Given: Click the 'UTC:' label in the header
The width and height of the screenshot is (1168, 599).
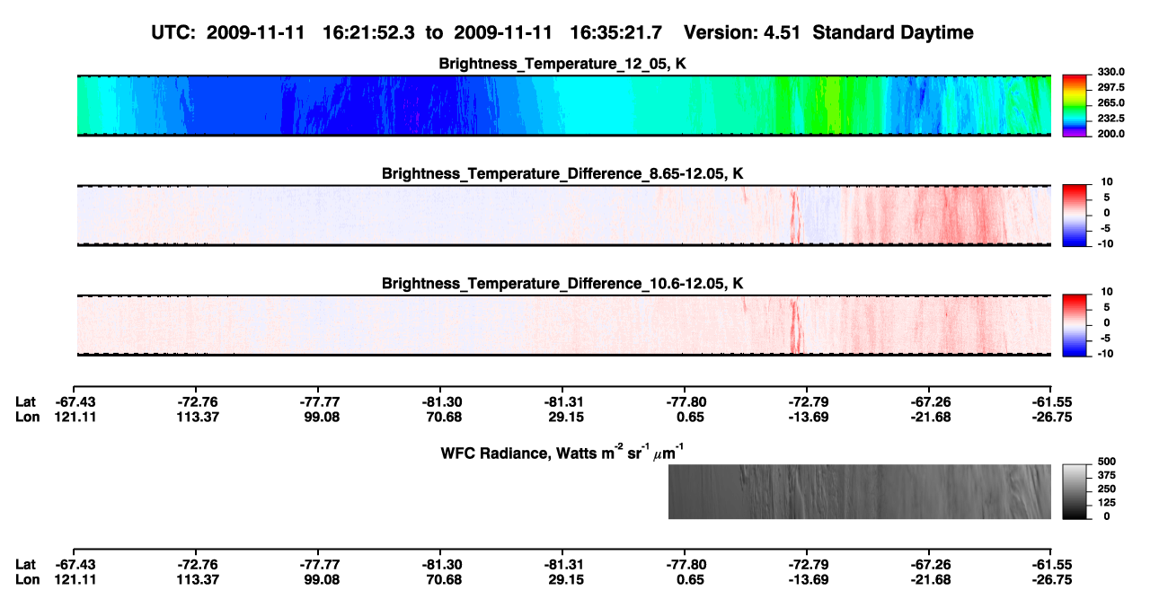Looking at the screenshot, I should [x=173, y=32].
